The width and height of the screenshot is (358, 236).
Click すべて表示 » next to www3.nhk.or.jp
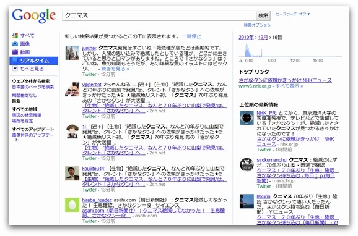coord(289,86)
